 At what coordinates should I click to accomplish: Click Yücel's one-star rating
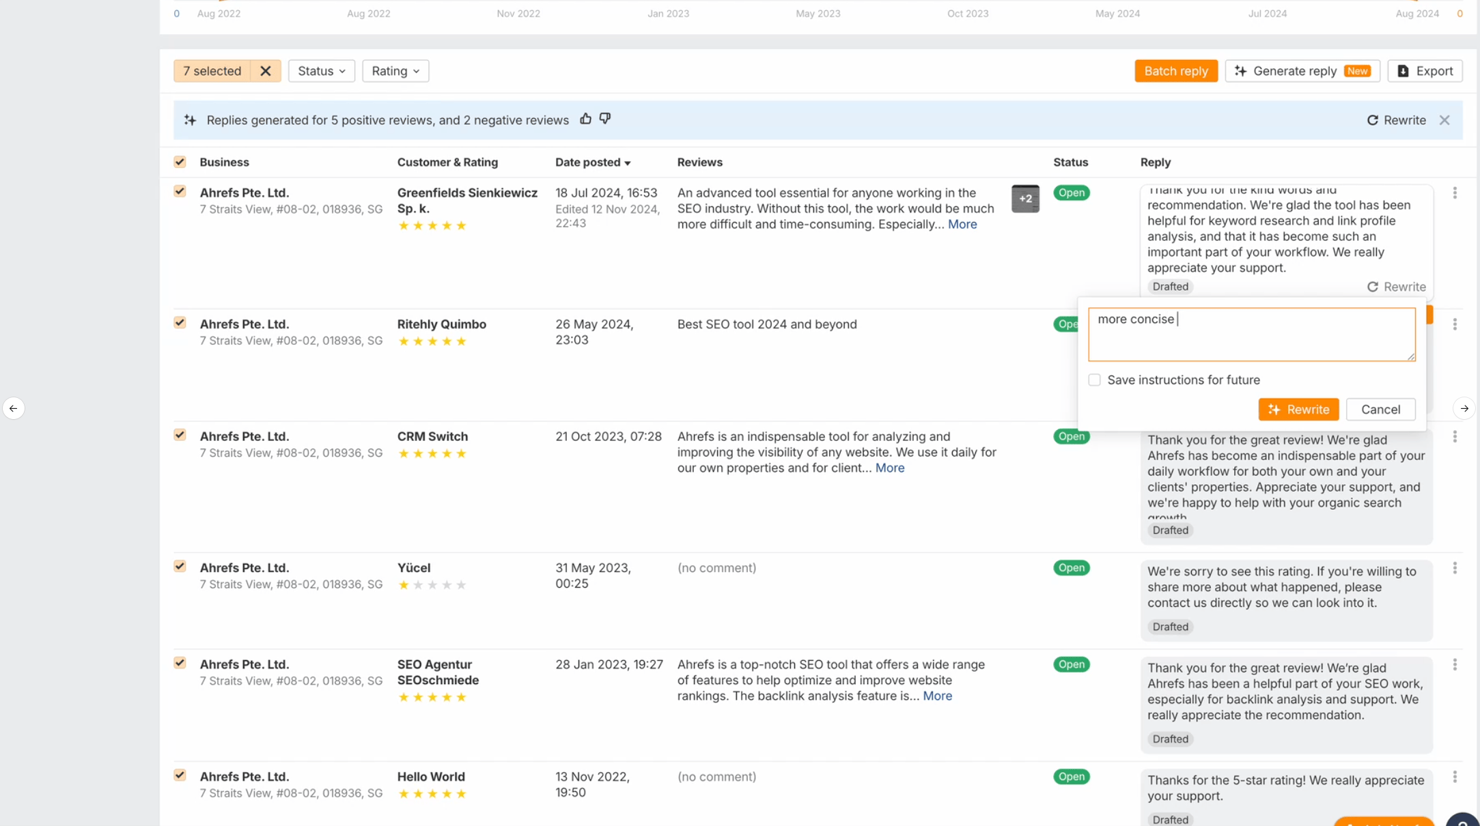click(x=432, y=585)
